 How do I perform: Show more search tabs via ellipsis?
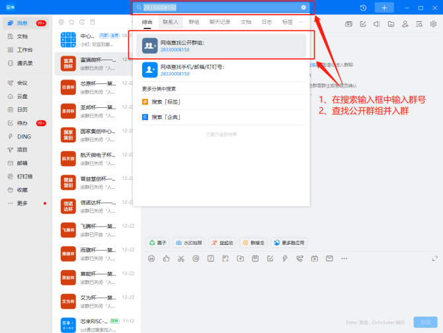pyautogui.click(x=301, y=22)
